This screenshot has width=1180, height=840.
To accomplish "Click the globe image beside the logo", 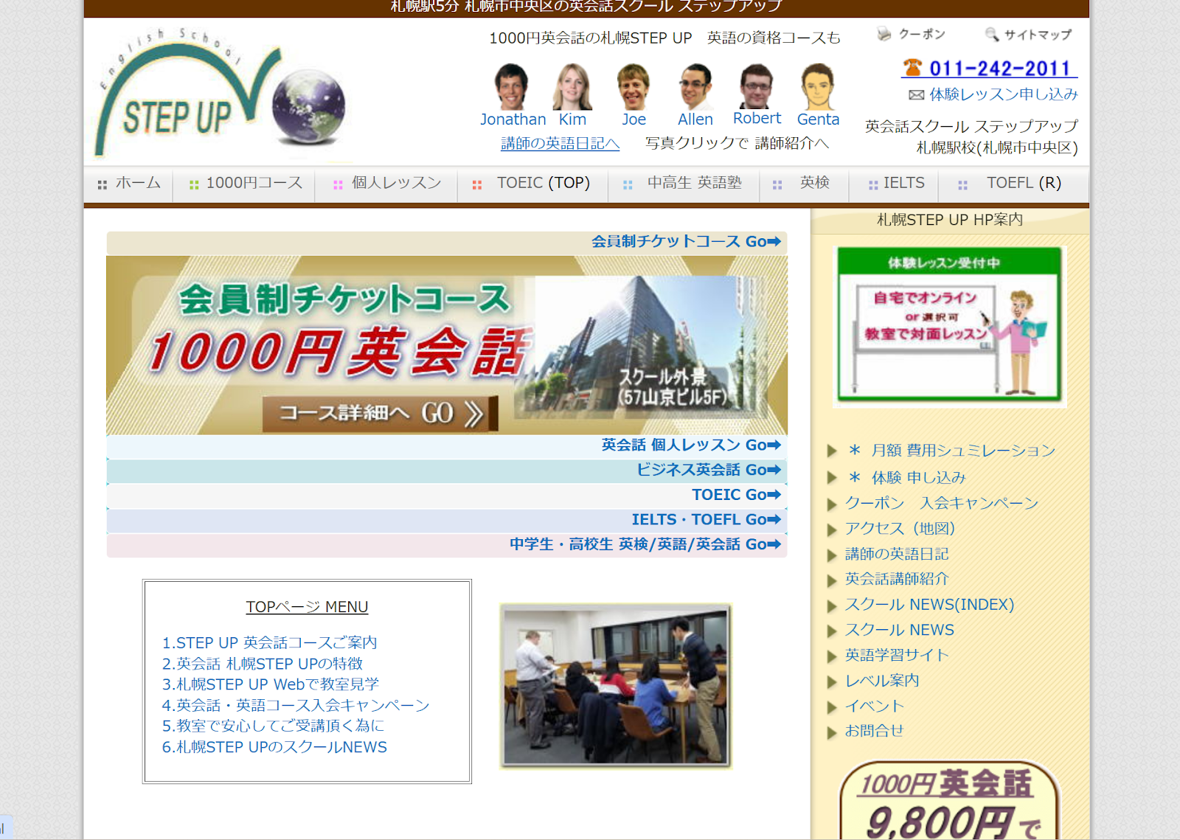I will [308, 107].
